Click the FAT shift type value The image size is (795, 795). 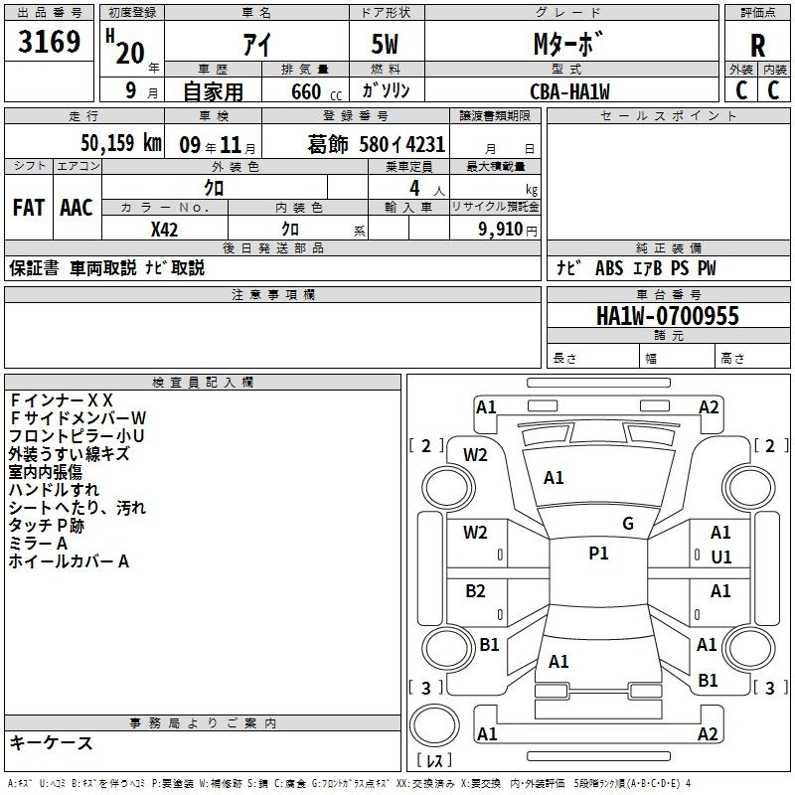point(29,208)
